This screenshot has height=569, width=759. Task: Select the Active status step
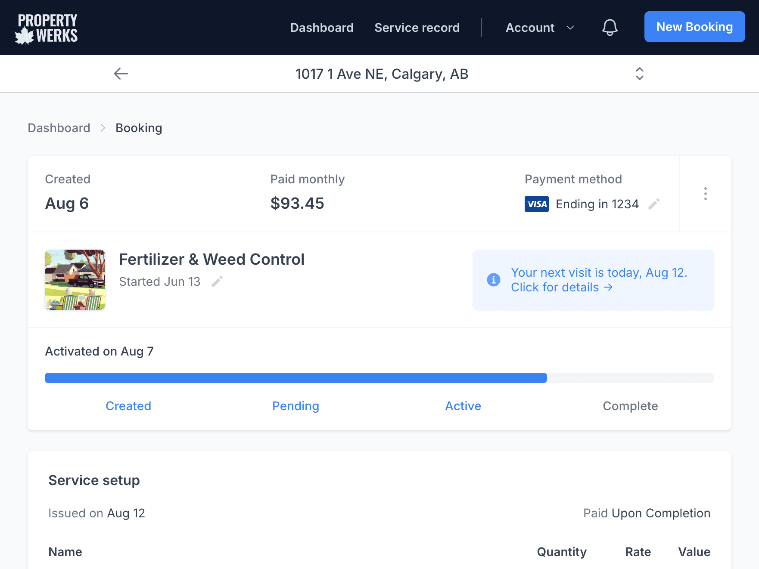coord(463,406)
